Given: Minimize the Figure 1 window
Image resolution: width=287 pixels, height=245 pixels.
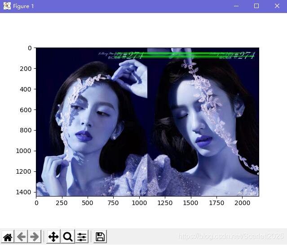Looking at the screenshot, I should point(235,6).
